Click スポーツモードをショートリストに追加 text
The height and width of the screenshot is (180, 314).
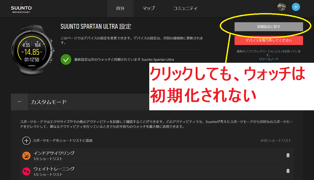62,140
